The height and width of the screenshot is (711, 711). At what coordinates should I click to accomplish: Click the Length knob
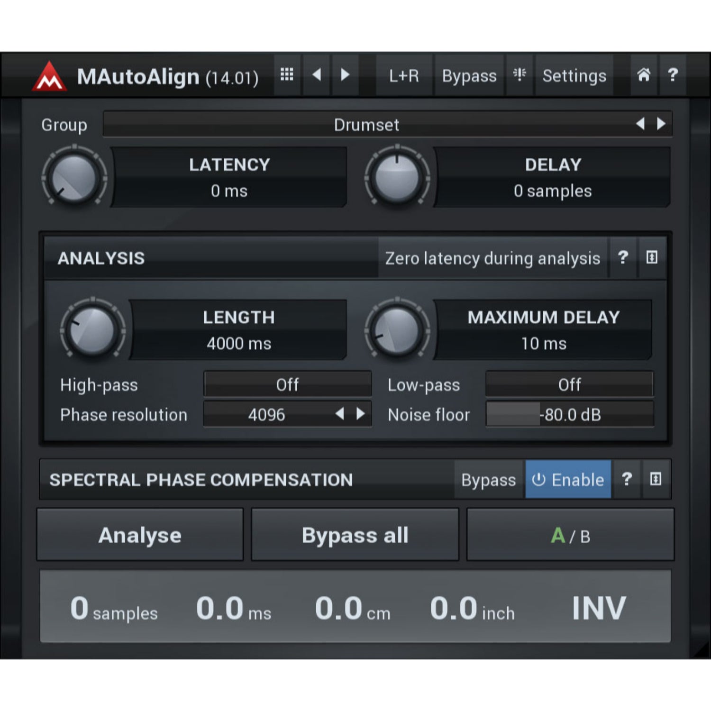tap(93, 329)
